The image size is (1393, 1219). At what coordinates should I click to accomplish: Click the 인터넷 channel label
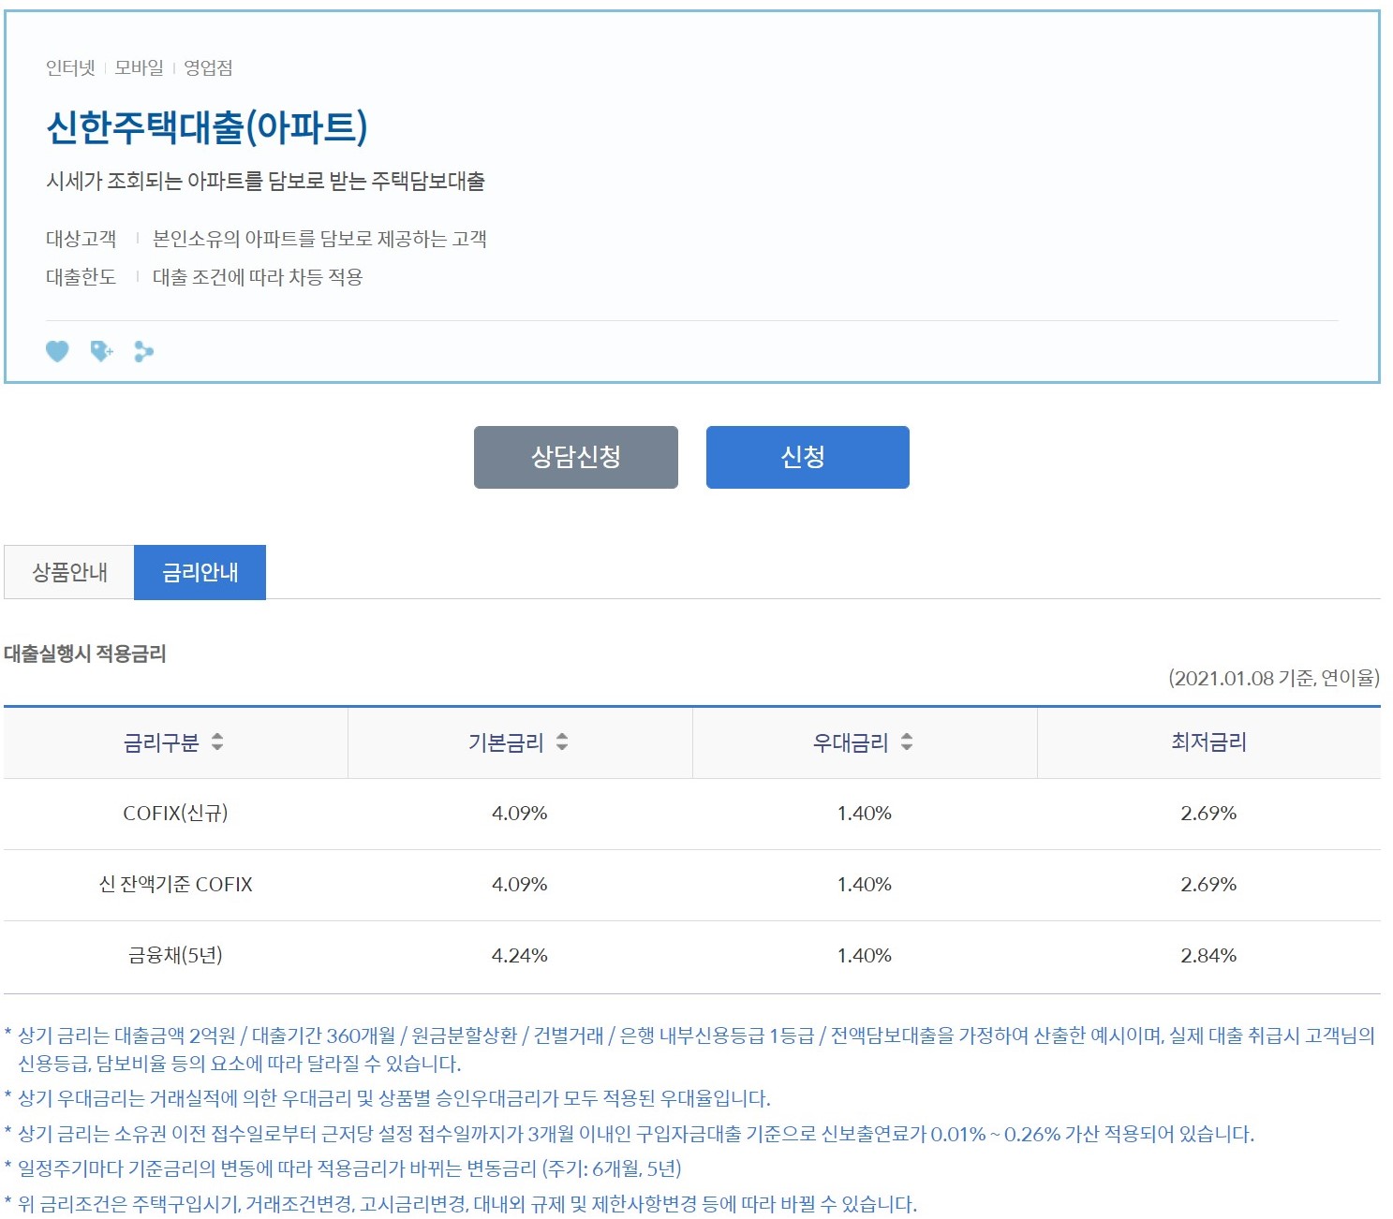70,68
